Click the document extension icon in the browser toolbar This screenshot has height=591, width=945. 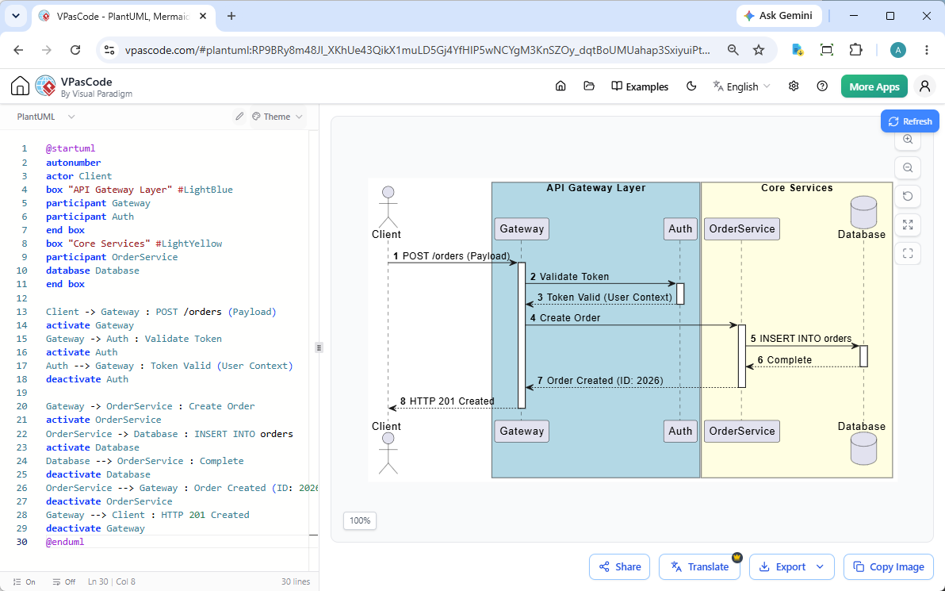click(x=798, y=50)
